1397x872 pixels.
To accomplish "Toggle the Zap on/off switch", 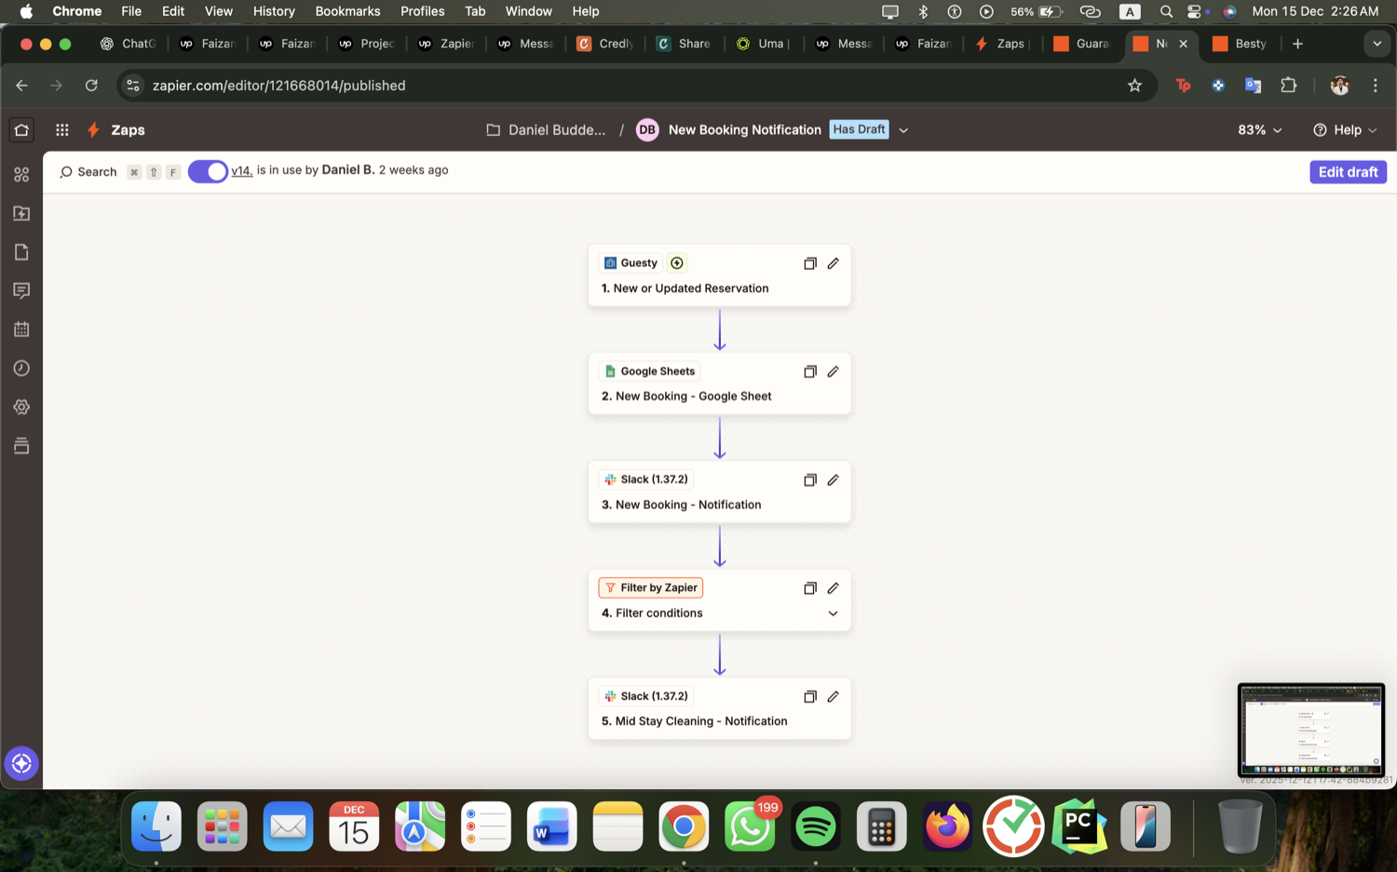I will pyautogui.click(x=208, y=171).
